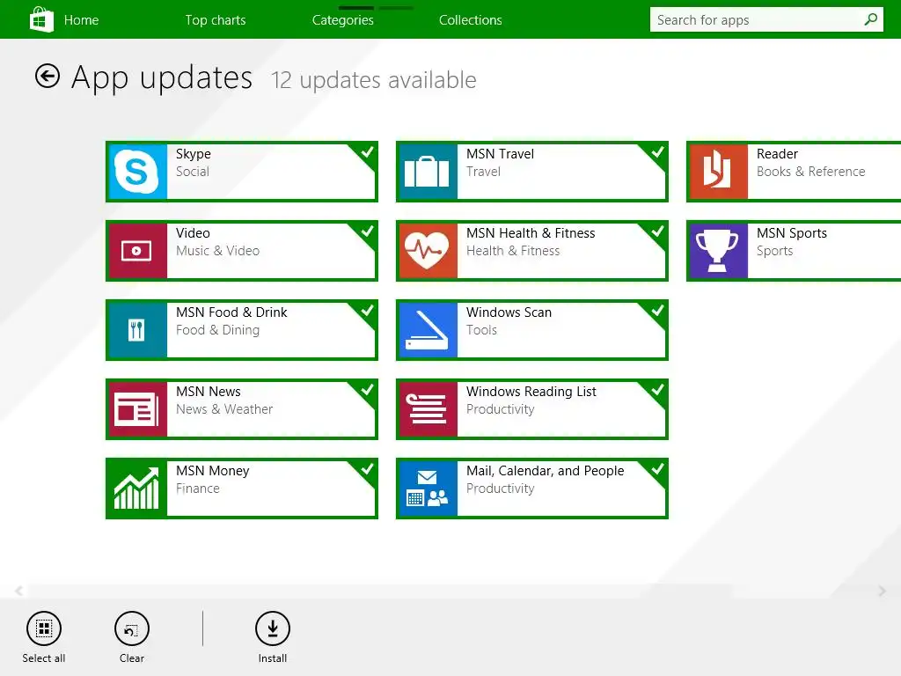Screen dimensions: 901x676
Task: Click the Mail, Calendar, and People icon
Action: pos(427,489)
